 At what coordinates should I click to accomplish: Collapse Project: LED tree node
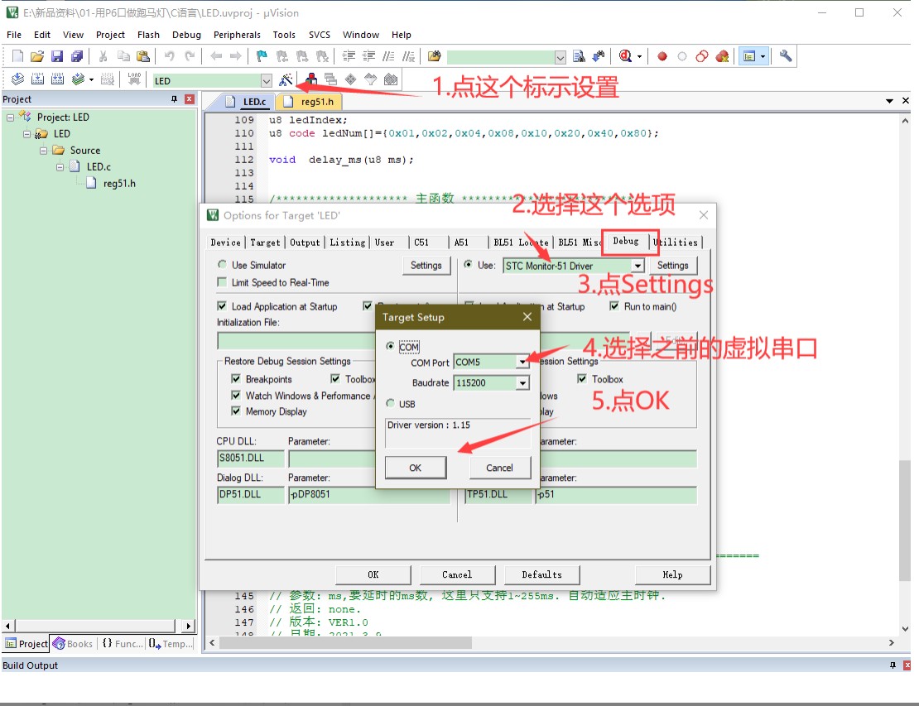(x=10, y=118)
